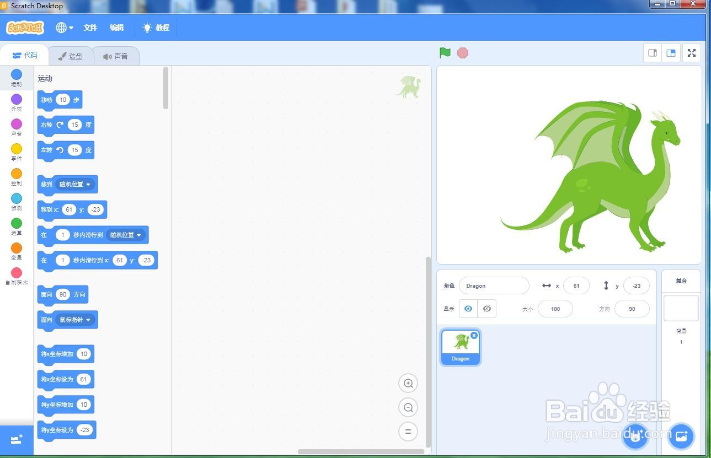Viewport: 711px width, 458px height.
Task: Open the language globe menu
Action: tap(65, 28)
